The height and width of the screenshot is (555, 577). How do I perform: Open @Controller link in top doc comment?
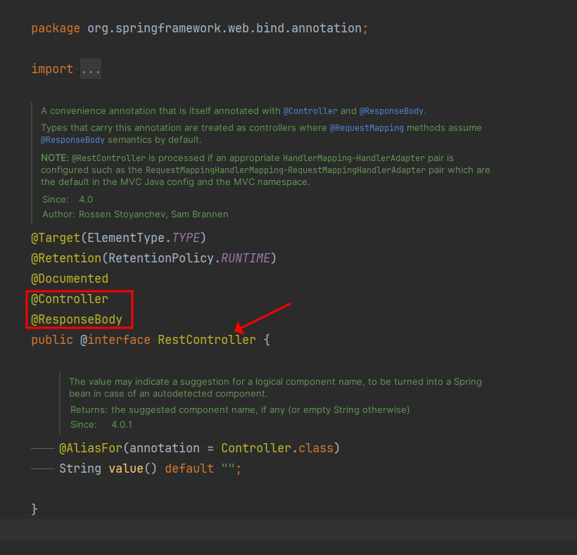point(310,111)
